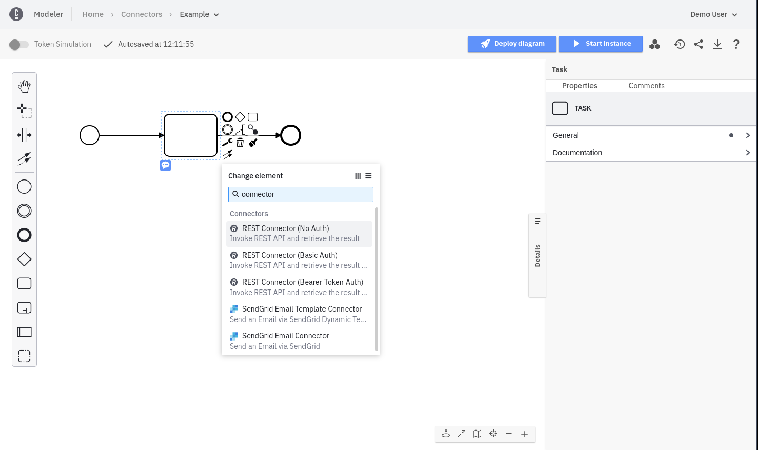Screen dimensions: 758x450
Task: Open the Demo User account menu
Action: [x=713, y=14]
